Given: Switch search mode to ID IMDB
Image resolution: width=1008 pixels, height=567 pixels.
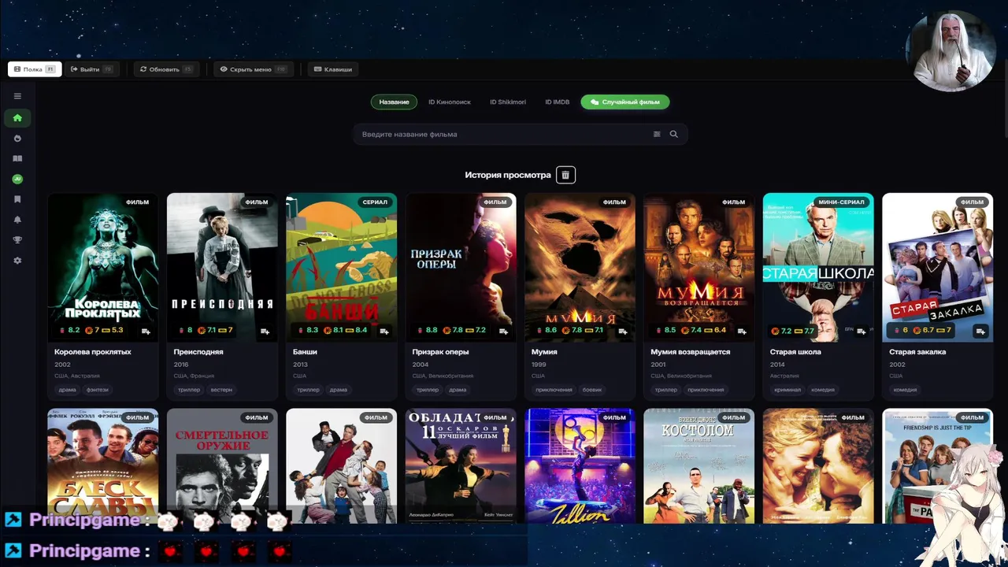Looking at the screenshot, I should 558,102.
